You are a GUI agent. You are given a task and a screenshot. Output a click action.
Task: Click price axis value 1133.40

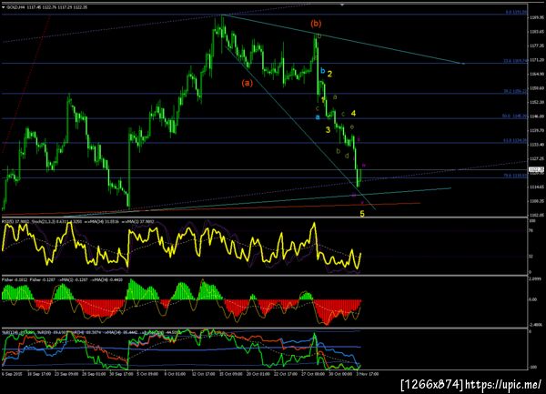[x=537, y=145]
